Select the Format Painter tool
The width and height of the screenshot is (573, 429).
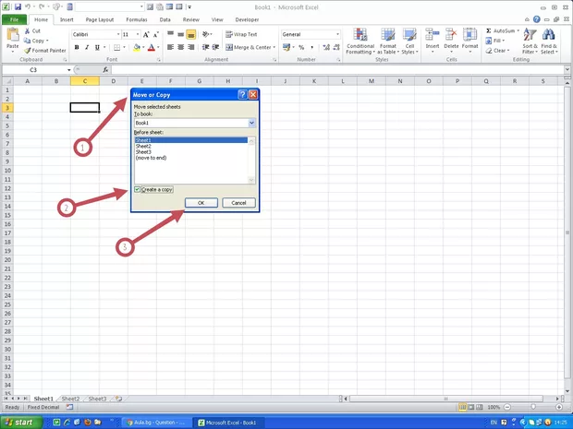pos(46,50)
